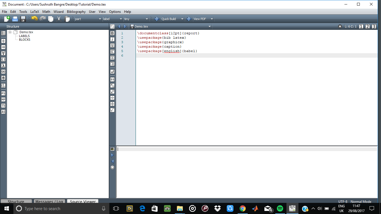Open miscellaneous symbols panel (∀ icon)
381x214 pixels.
(3, 53)
